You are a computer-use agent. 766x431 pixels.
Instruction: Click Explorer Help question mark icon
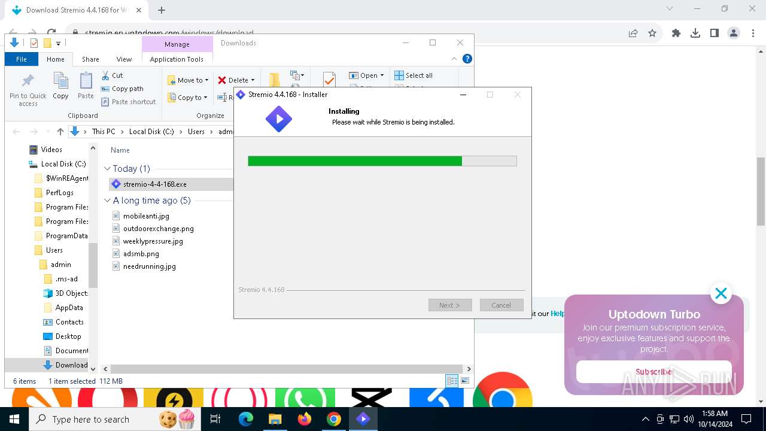[467, 59]
